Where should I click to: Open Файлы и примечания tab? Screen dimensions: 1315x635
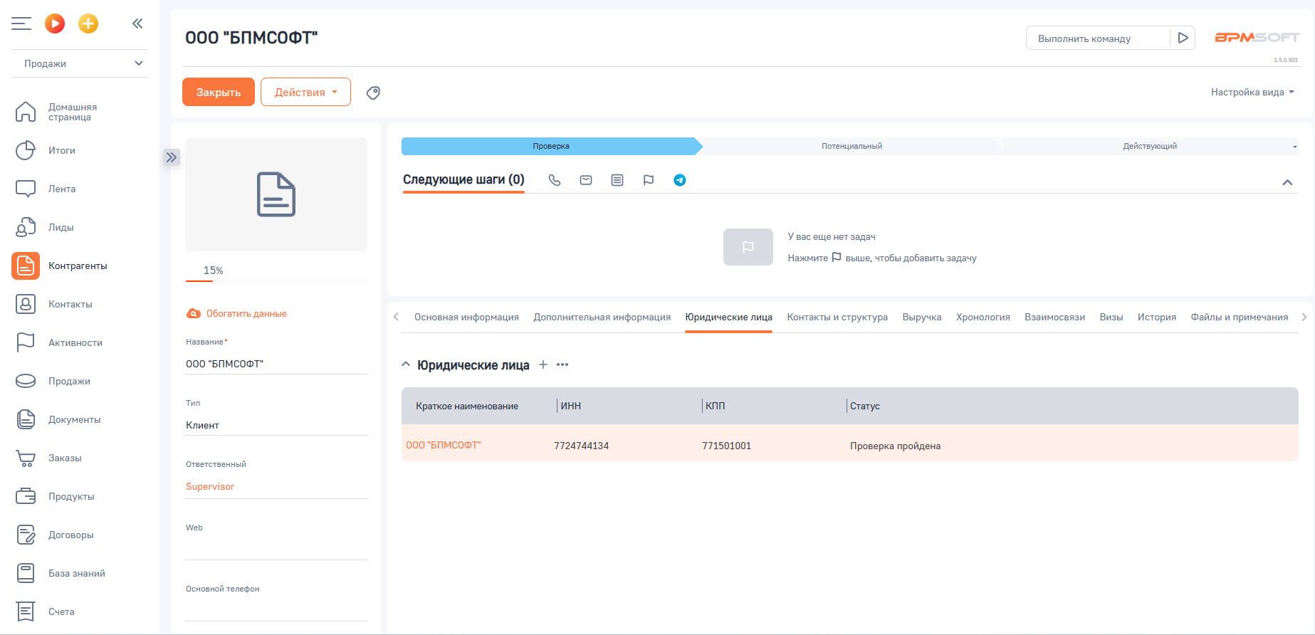click(1240, 317)
